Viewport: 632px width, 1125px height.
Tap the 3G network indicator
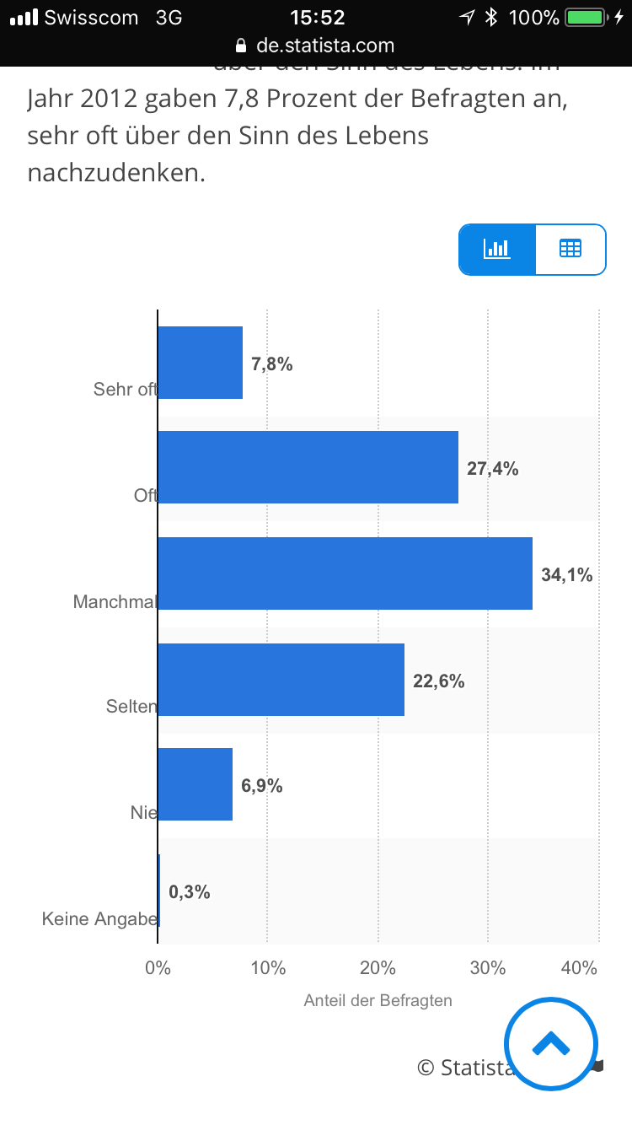(169, 17)
